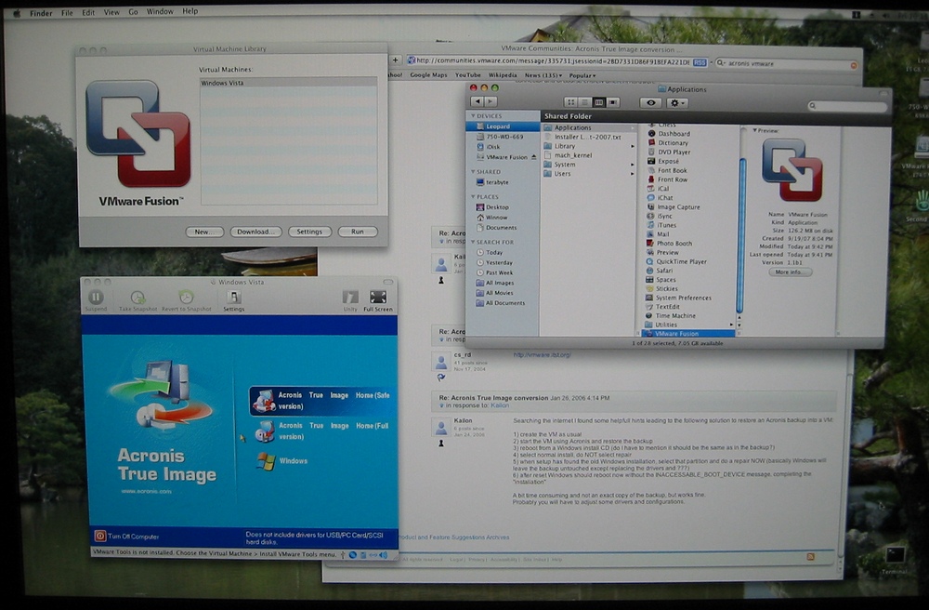
Task: Open the Popular bookmarks dropdown in Safari
Action: tap(582, 75)
